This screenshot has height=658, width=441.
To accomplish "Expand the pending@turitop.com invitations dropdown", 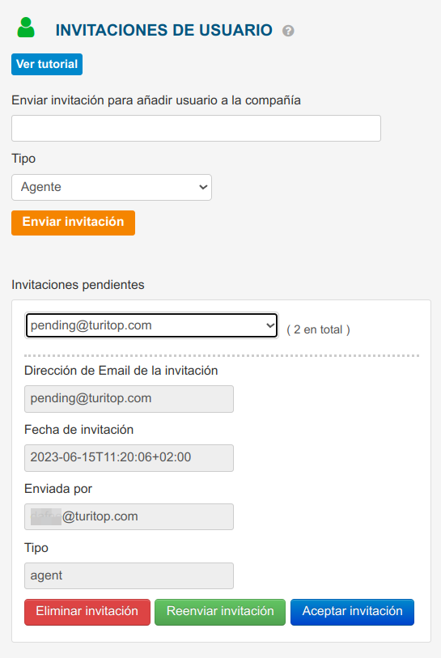I will [152, 325].
